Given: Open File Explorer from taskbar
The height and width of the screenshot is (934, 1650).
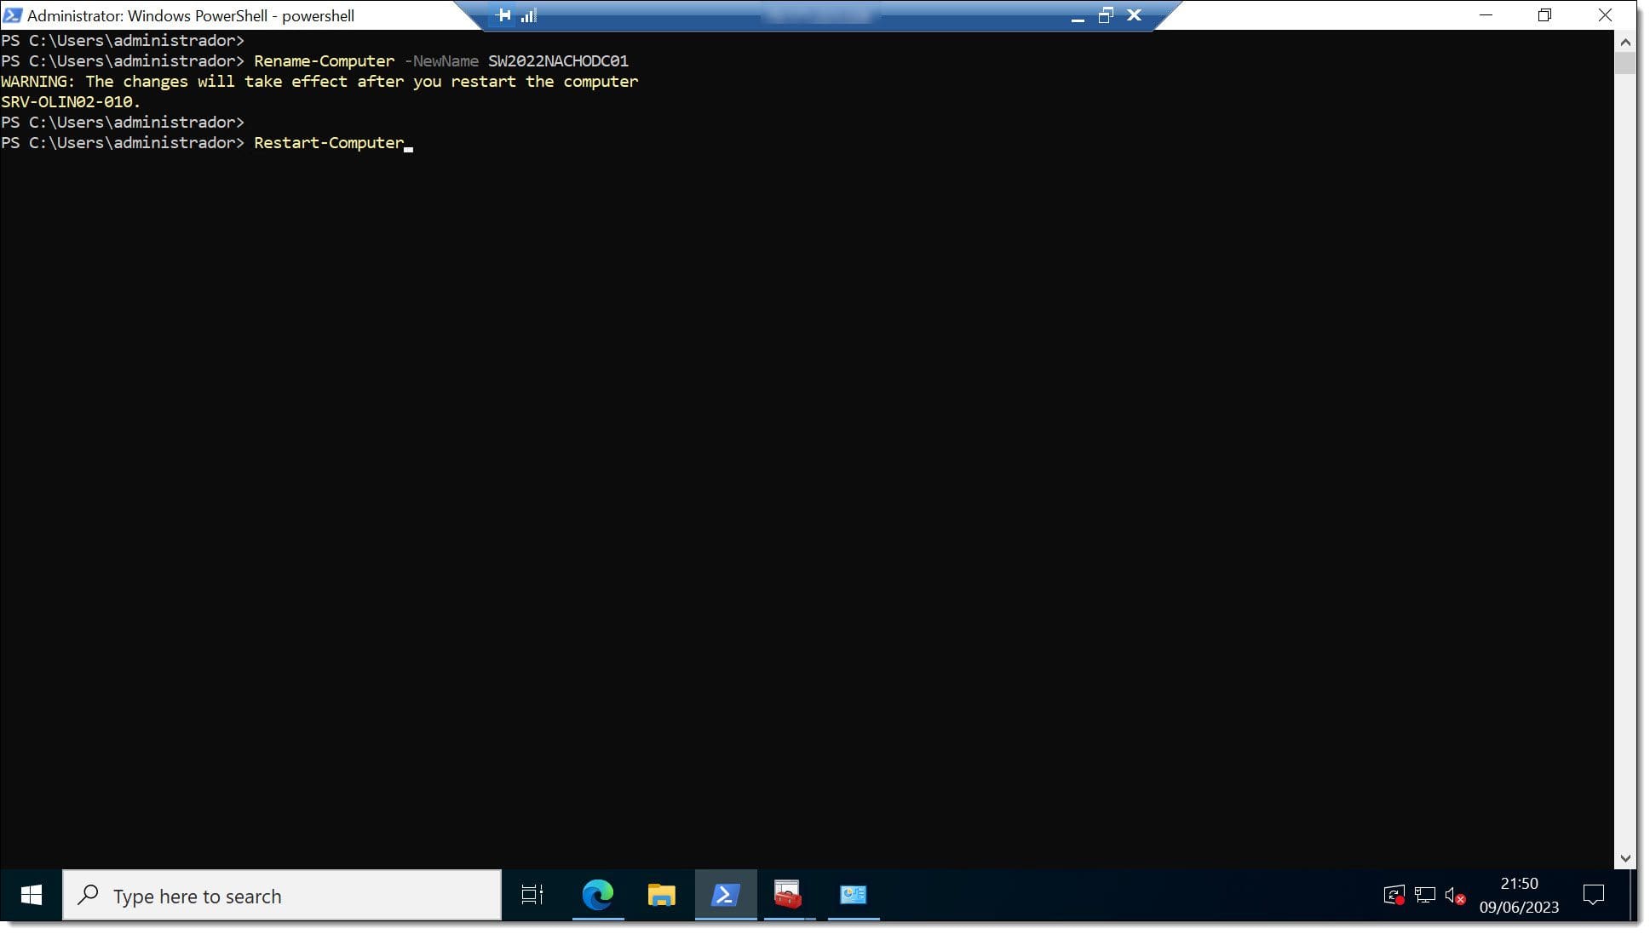Looking at the screenshot, I should 662,896.
